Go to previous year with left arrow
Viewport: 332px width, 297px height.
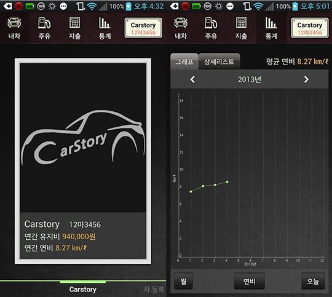tap(192, 79)
